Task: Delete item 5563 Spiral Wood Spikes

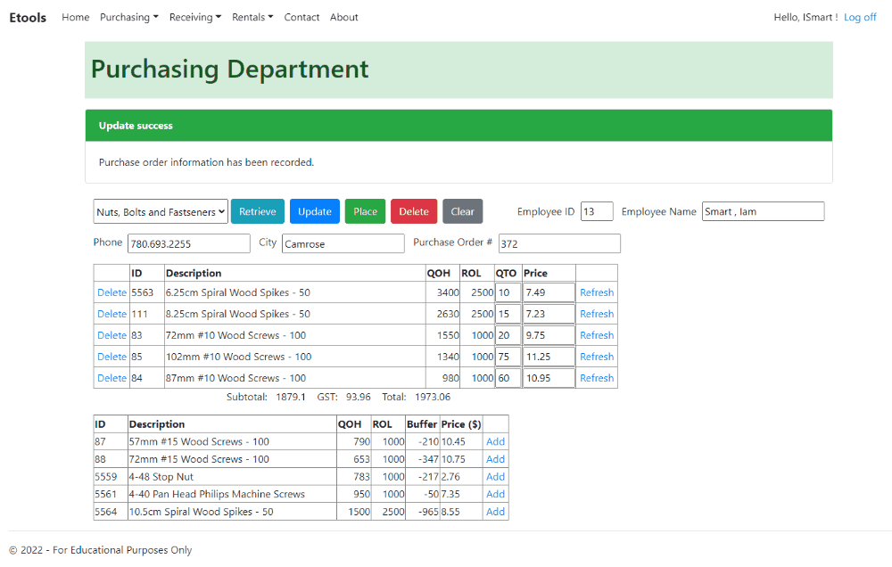Action: 111,292
